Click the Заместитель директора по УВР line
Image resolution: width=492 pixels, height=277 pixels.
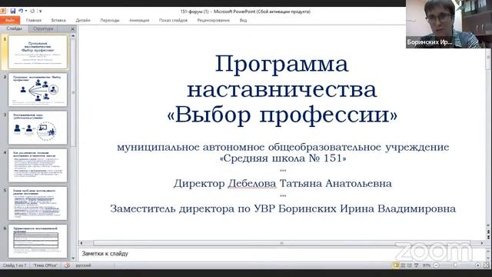[283, 209]
